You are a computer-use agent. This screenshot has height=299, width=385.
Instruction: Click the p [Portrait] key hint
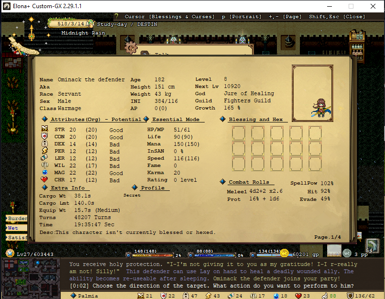[242, 16]
